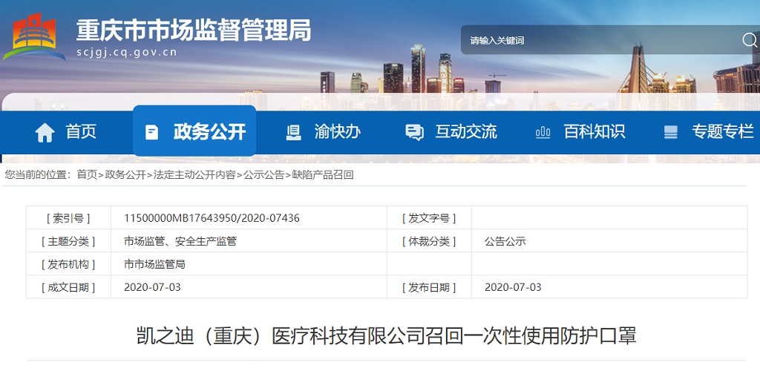Screen dimensions: 760x371
Task: Select the 专题专栏 menu item
Action: 722,132
